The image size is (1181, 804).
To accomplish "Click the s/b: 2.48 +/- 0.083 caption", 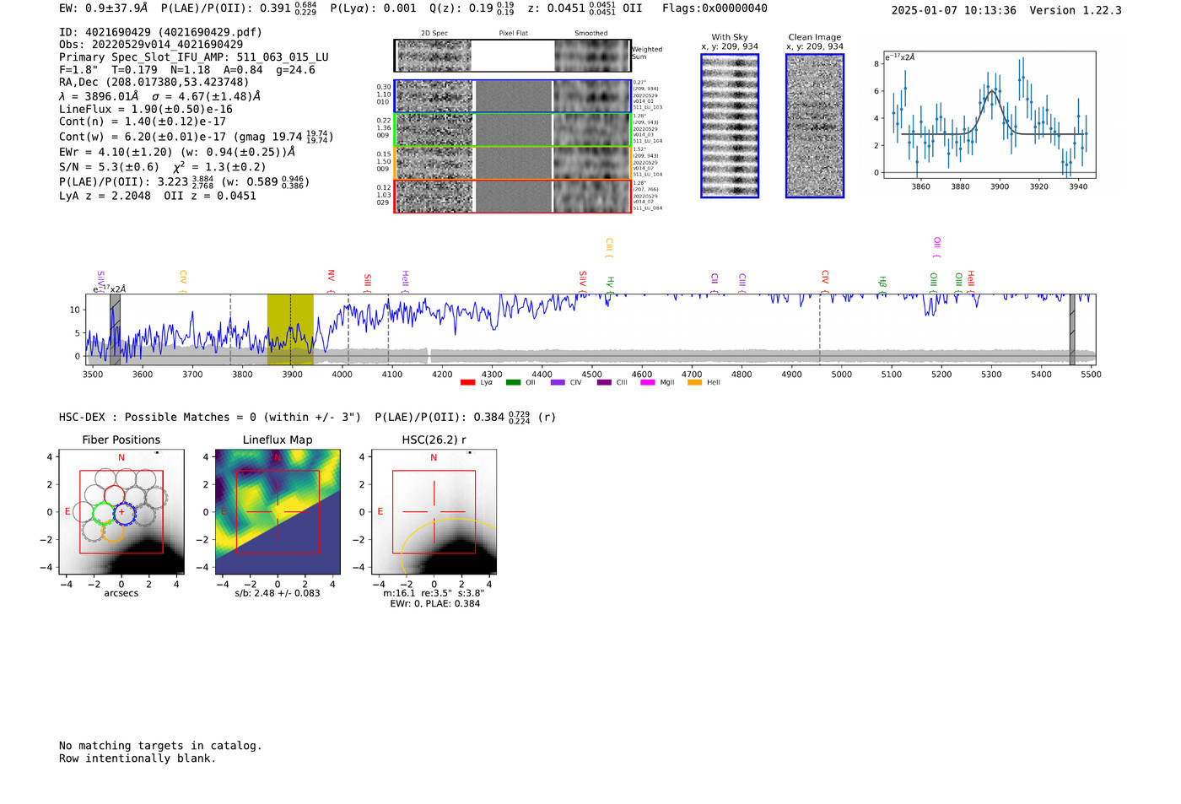I will (x=278, y=593).
